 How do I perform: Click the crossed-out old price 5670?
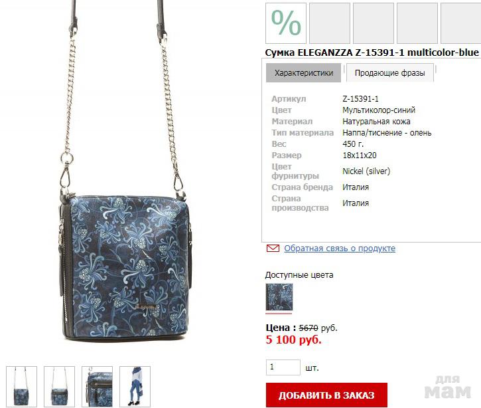point(309,328)
